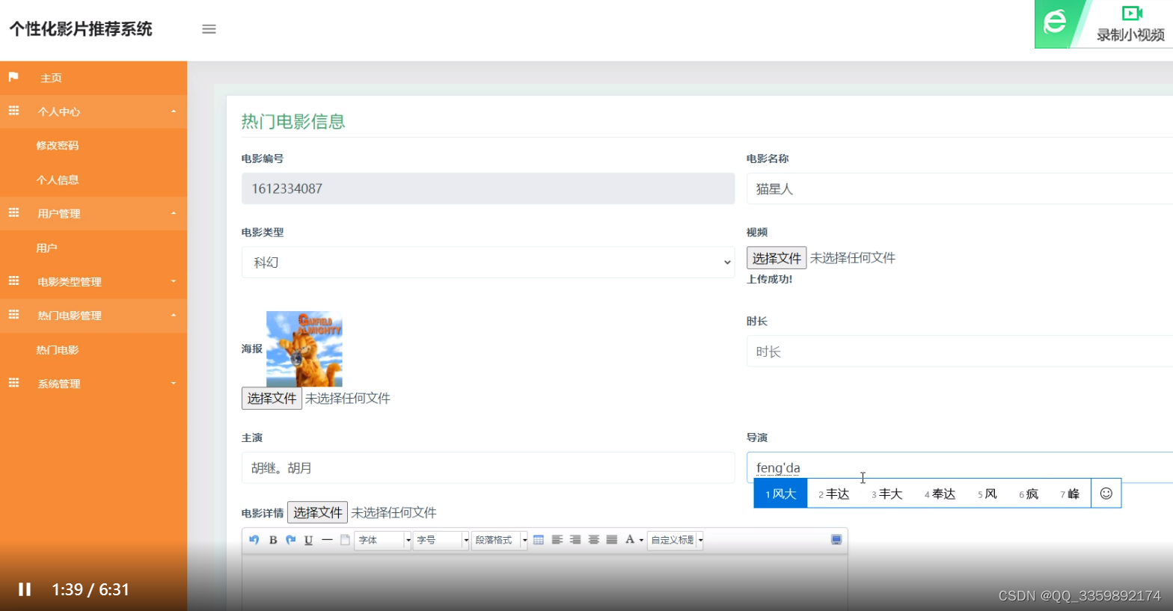Viewport: 1173px width, 611px height.
Task: Click the grid icon beside 个人中心
Action: click(x=13, y=111)
